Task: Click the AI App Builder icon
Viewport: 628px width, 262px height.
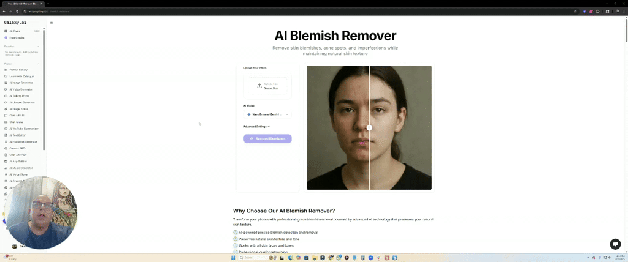Action: (6, 161)
